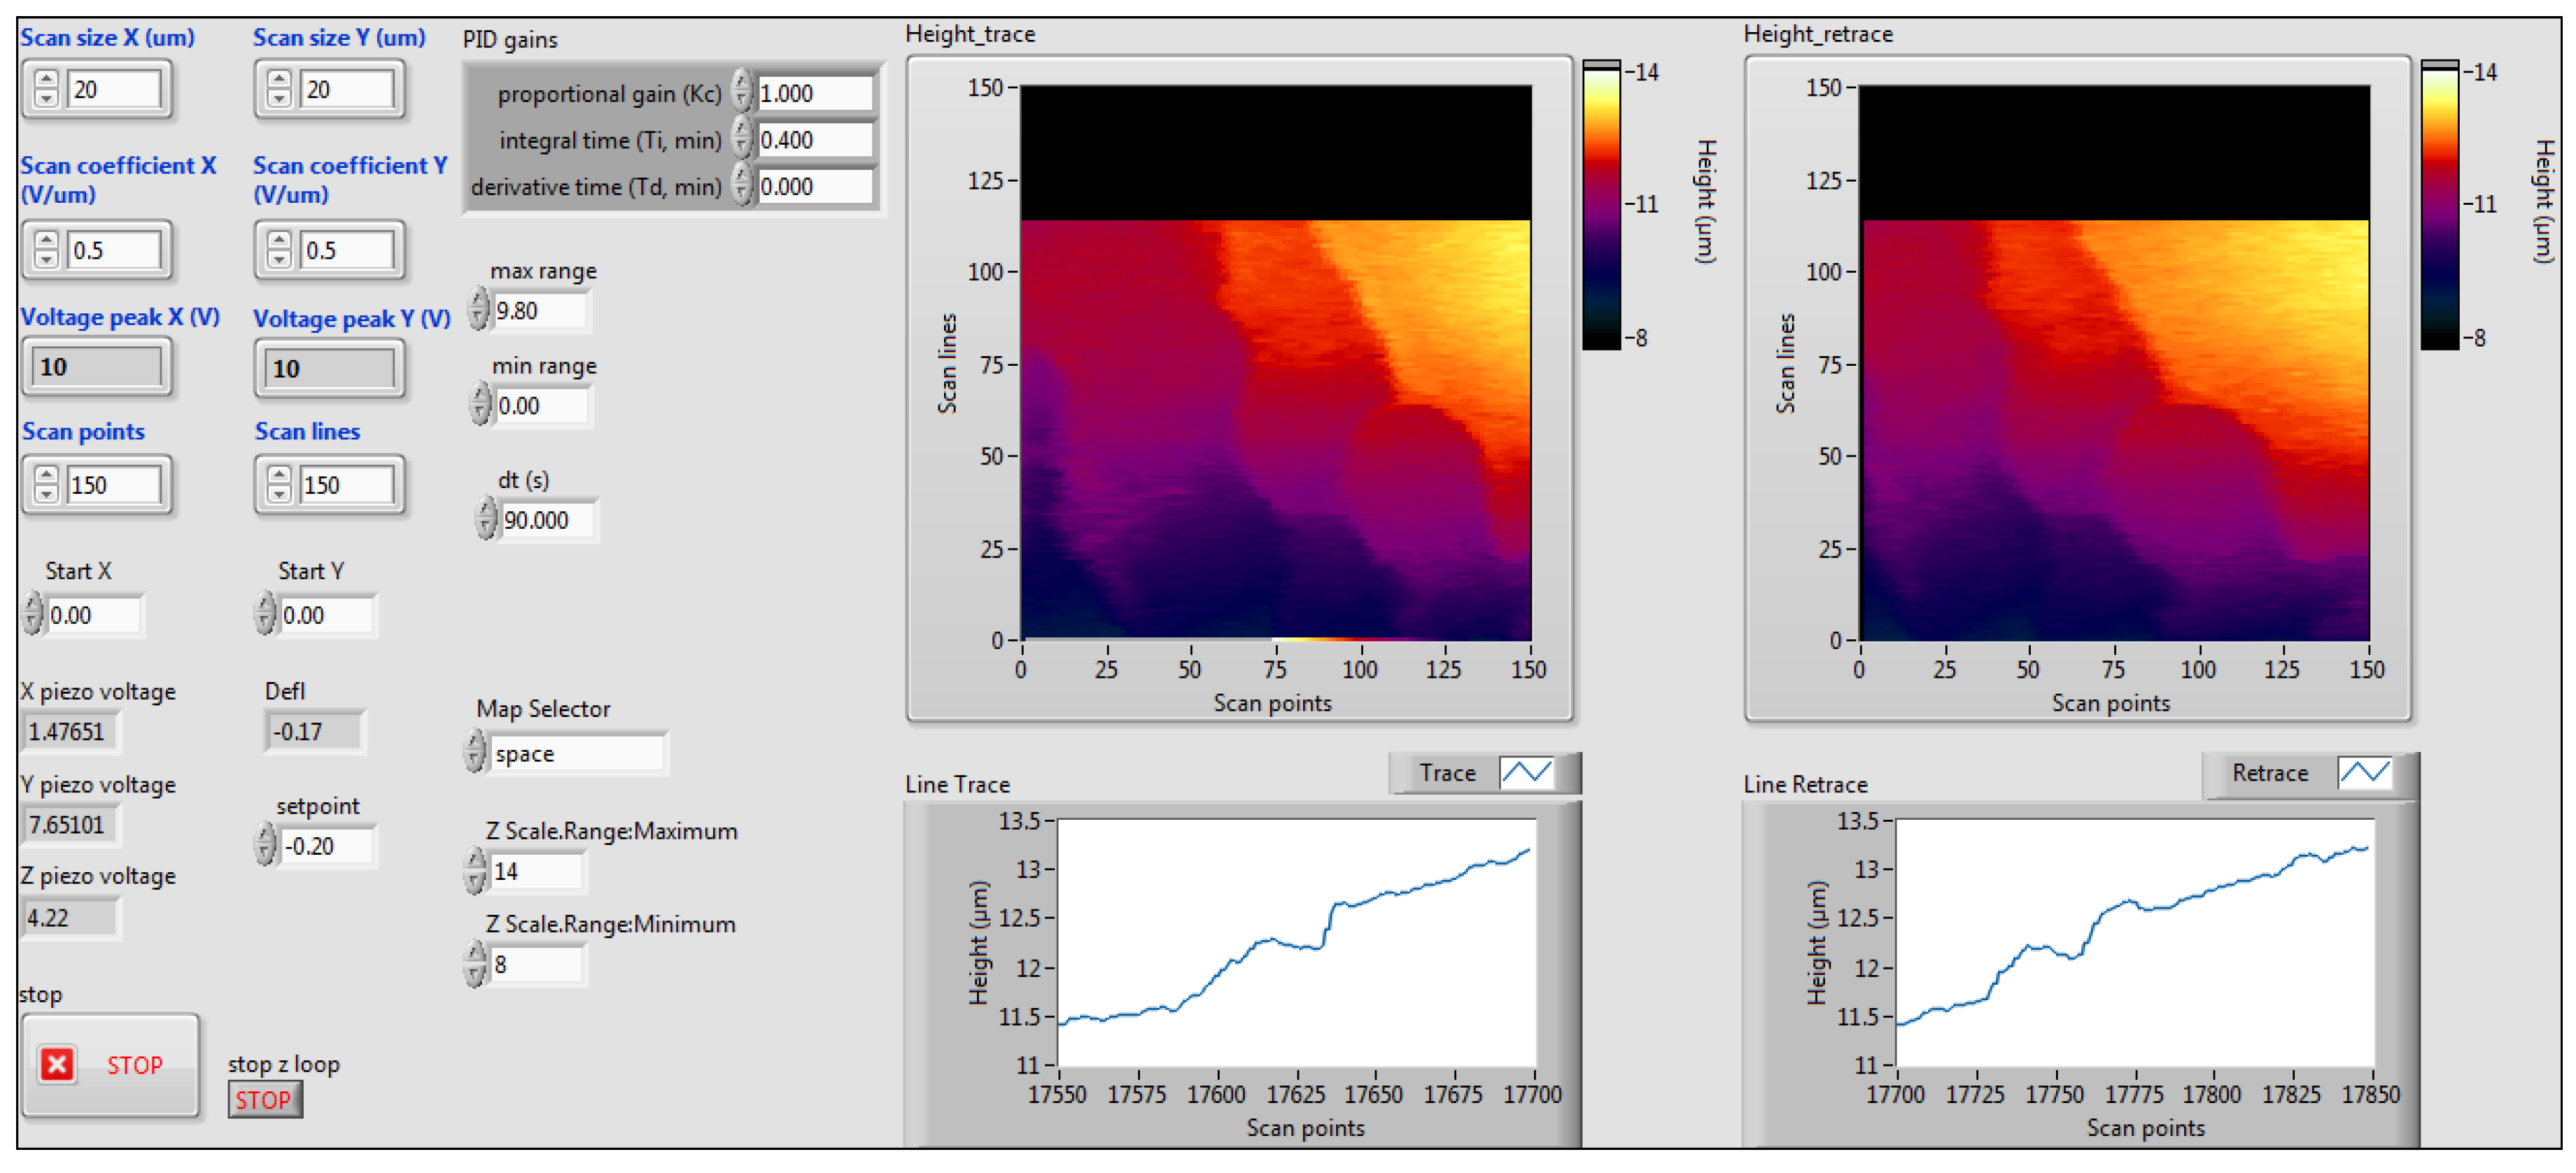Click Scan size Y stepper arrows

coord(279,89)
